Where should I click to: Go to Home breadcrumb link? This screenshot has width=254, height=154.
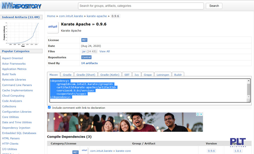pos(51,16)
